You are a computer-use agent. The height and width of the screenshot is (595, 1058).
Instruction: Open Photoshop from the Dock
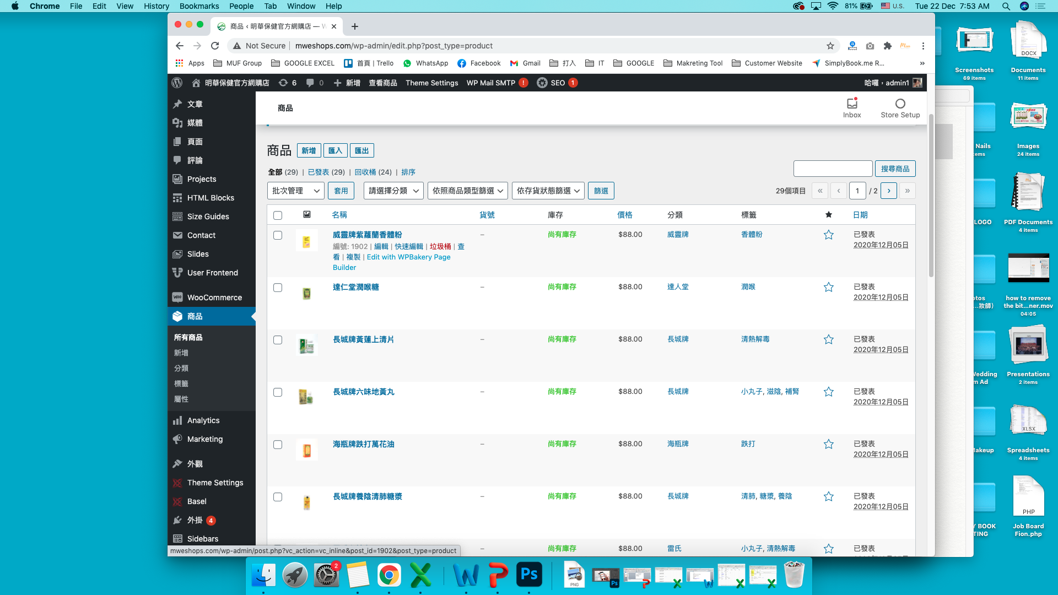[529, 575]
